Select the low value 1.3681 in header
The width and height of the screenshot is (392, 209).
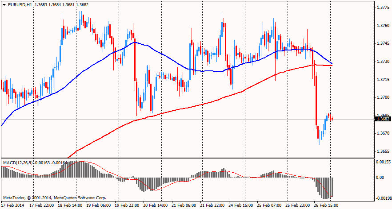point(68,5)
